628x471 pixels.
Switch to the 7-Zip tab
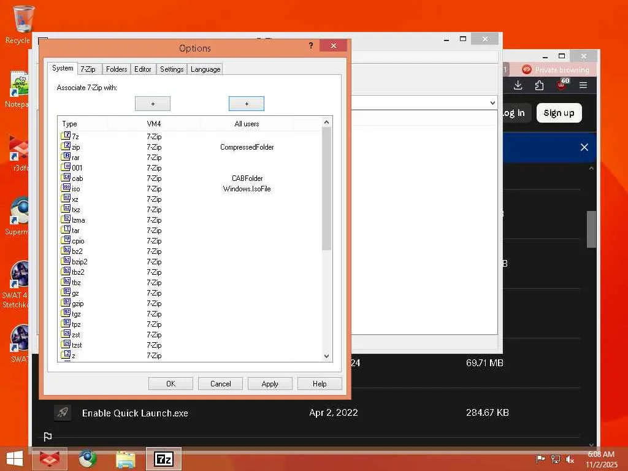88,69
